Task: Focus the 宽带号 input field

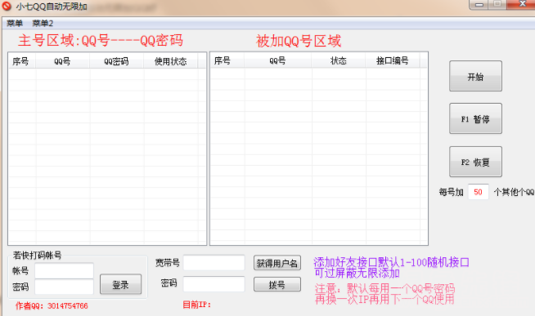Action: pos(214,263)
